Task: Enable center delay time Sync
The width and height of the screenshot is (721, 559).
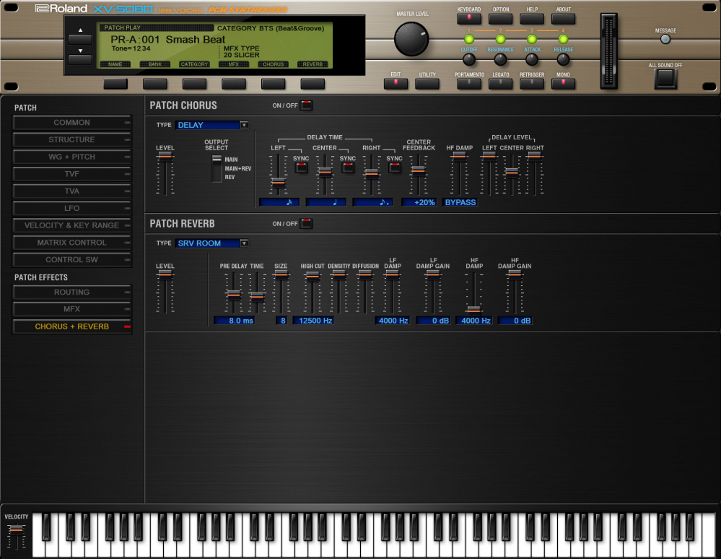Action: click(348, 168)
